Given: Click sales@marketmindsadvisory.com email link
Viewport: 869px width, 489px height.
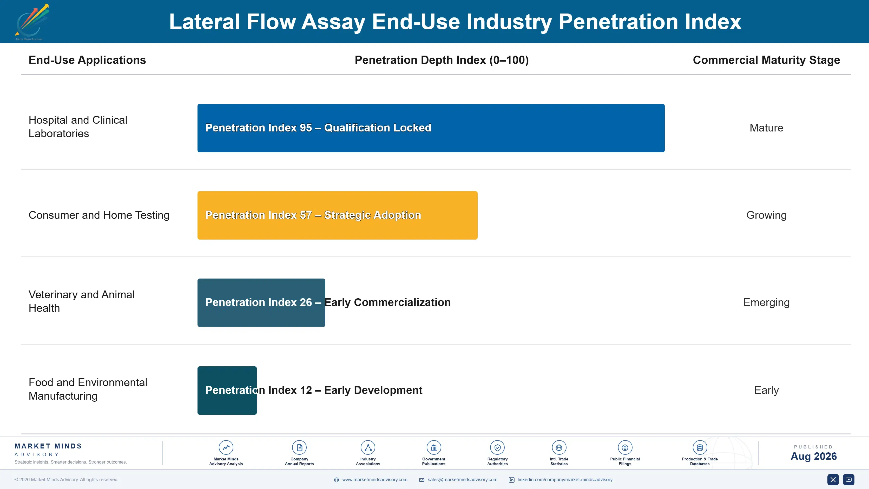Looking at the screenshot, I should tap(463, 480).
